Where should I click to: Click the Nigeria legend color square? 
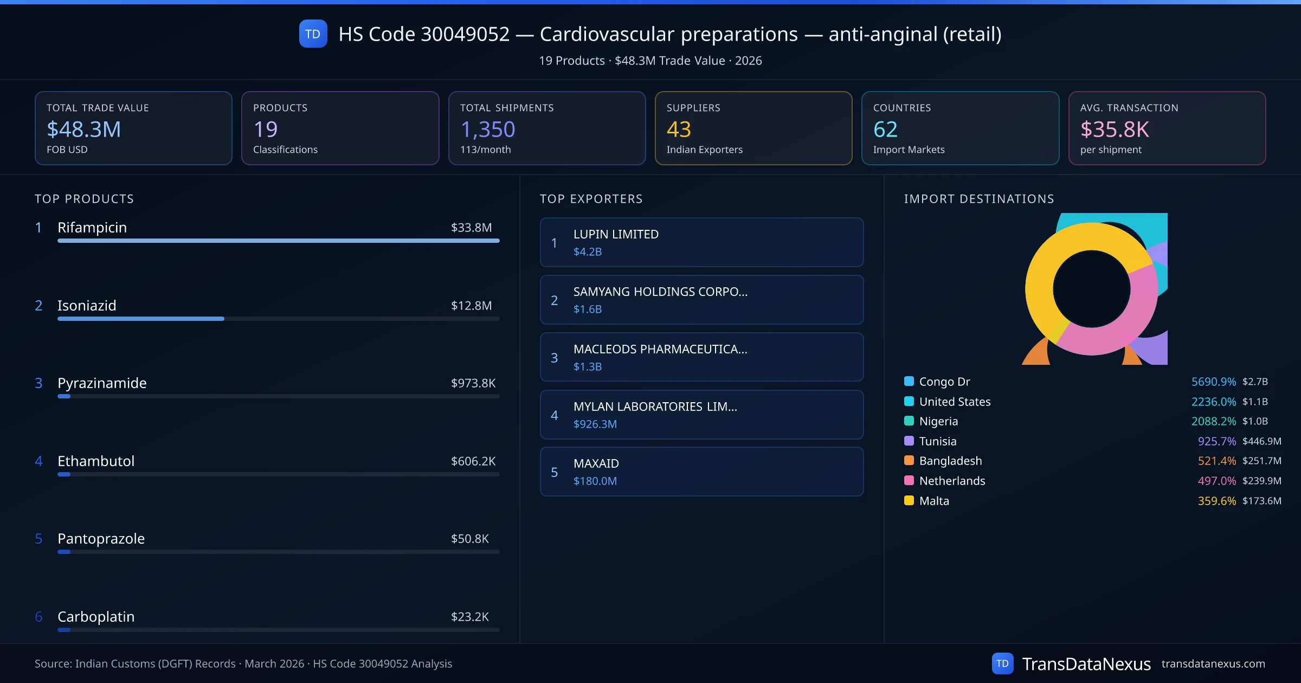click(909, 421)
